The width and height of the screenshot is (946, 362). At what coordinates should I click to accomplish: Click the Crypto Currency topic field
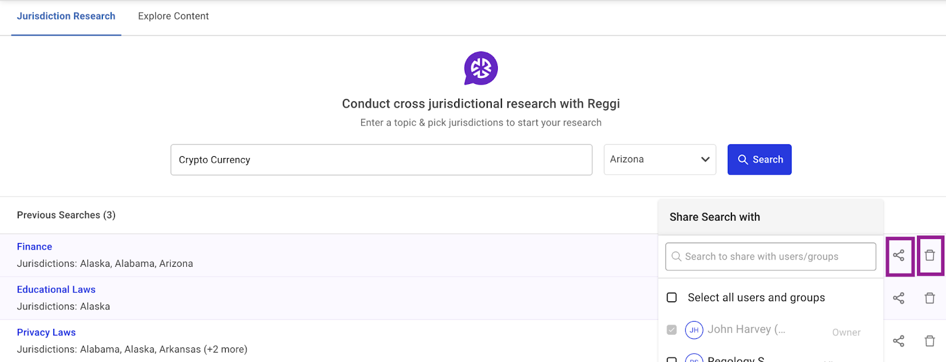click(x=381, y=160)
